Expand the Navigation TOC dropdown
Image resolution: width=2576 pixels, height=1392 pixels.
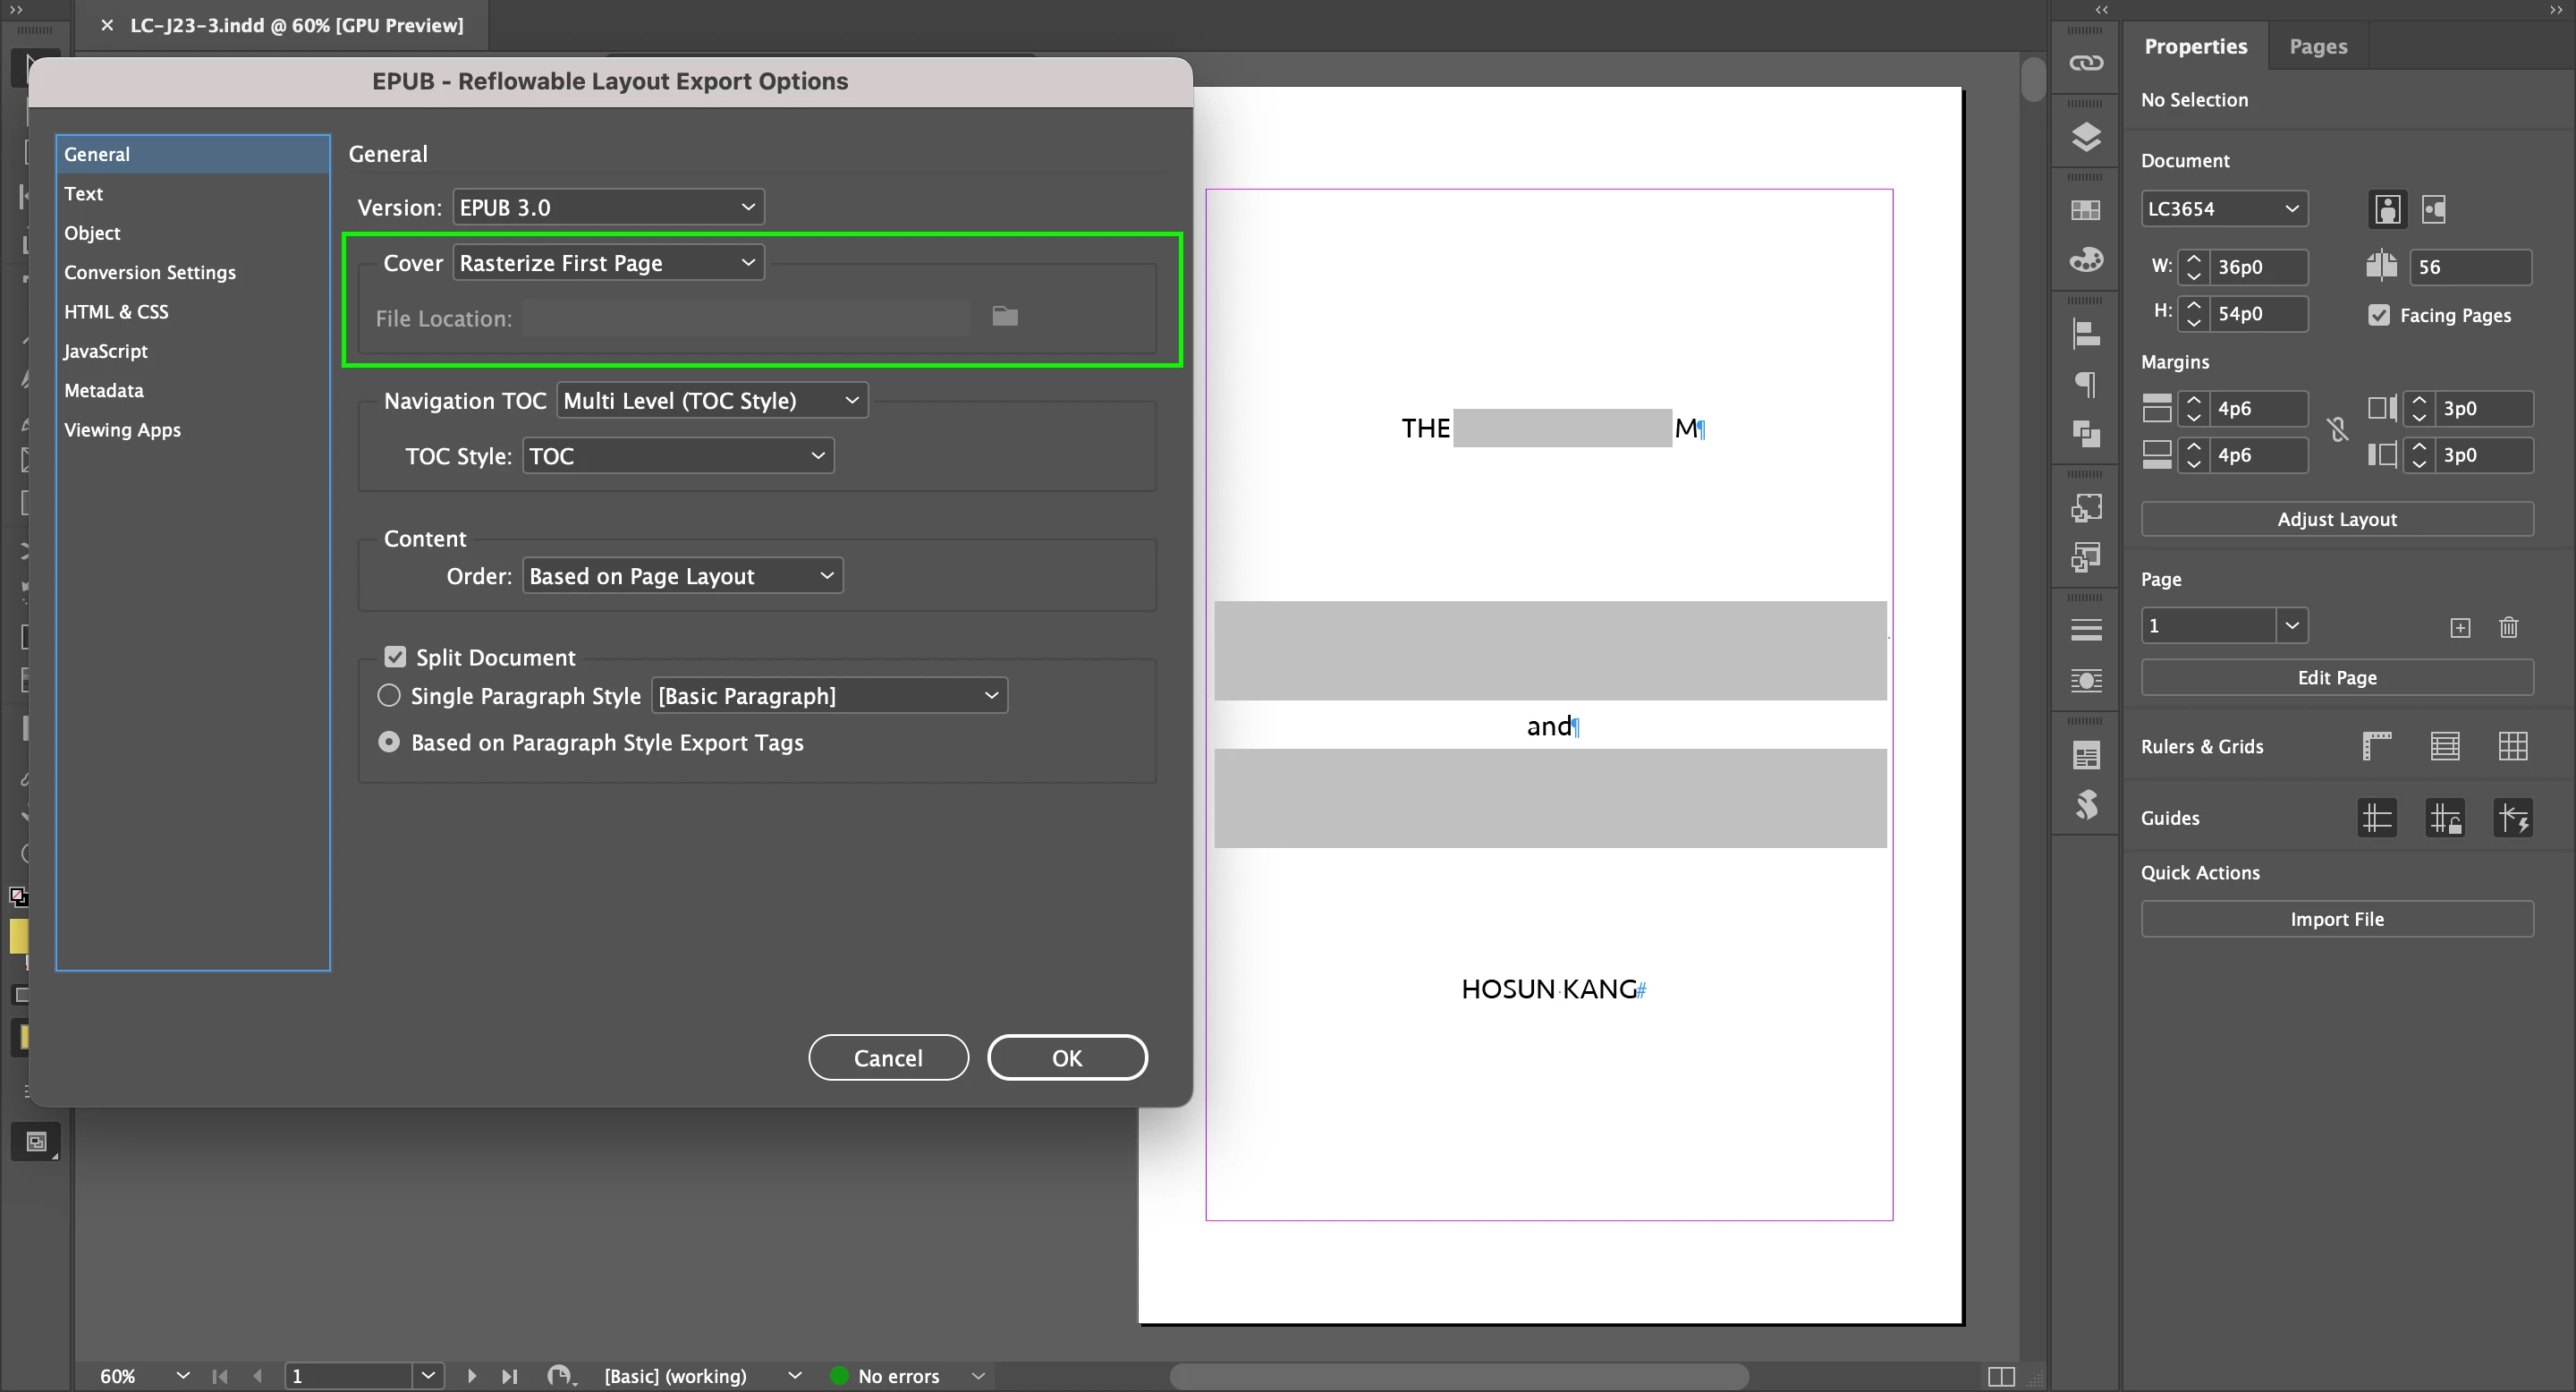[x=711, y=400]
